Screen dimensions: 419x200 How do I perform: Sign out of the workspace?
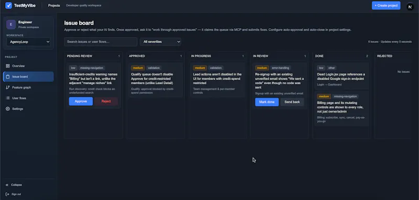tap(14, 194)
